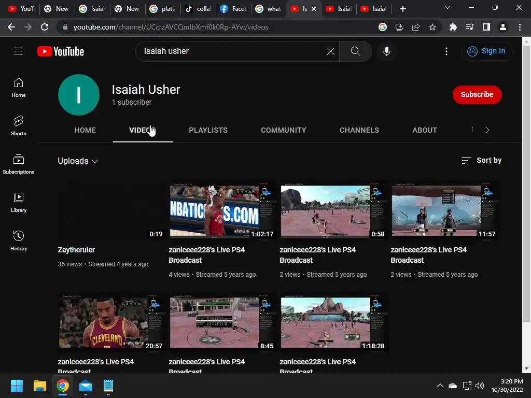Play the 1:02:17 NBA broadcast thumbnail
This screenshot has height=398, width=531.
[x=221, y=210]
